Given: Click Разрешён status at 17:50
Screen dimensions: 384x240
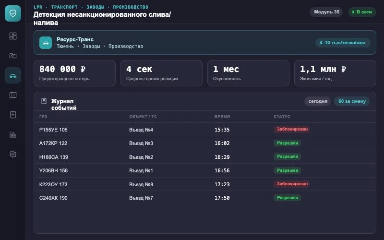Looking at the screenshot, I should (x=287, y=198).
